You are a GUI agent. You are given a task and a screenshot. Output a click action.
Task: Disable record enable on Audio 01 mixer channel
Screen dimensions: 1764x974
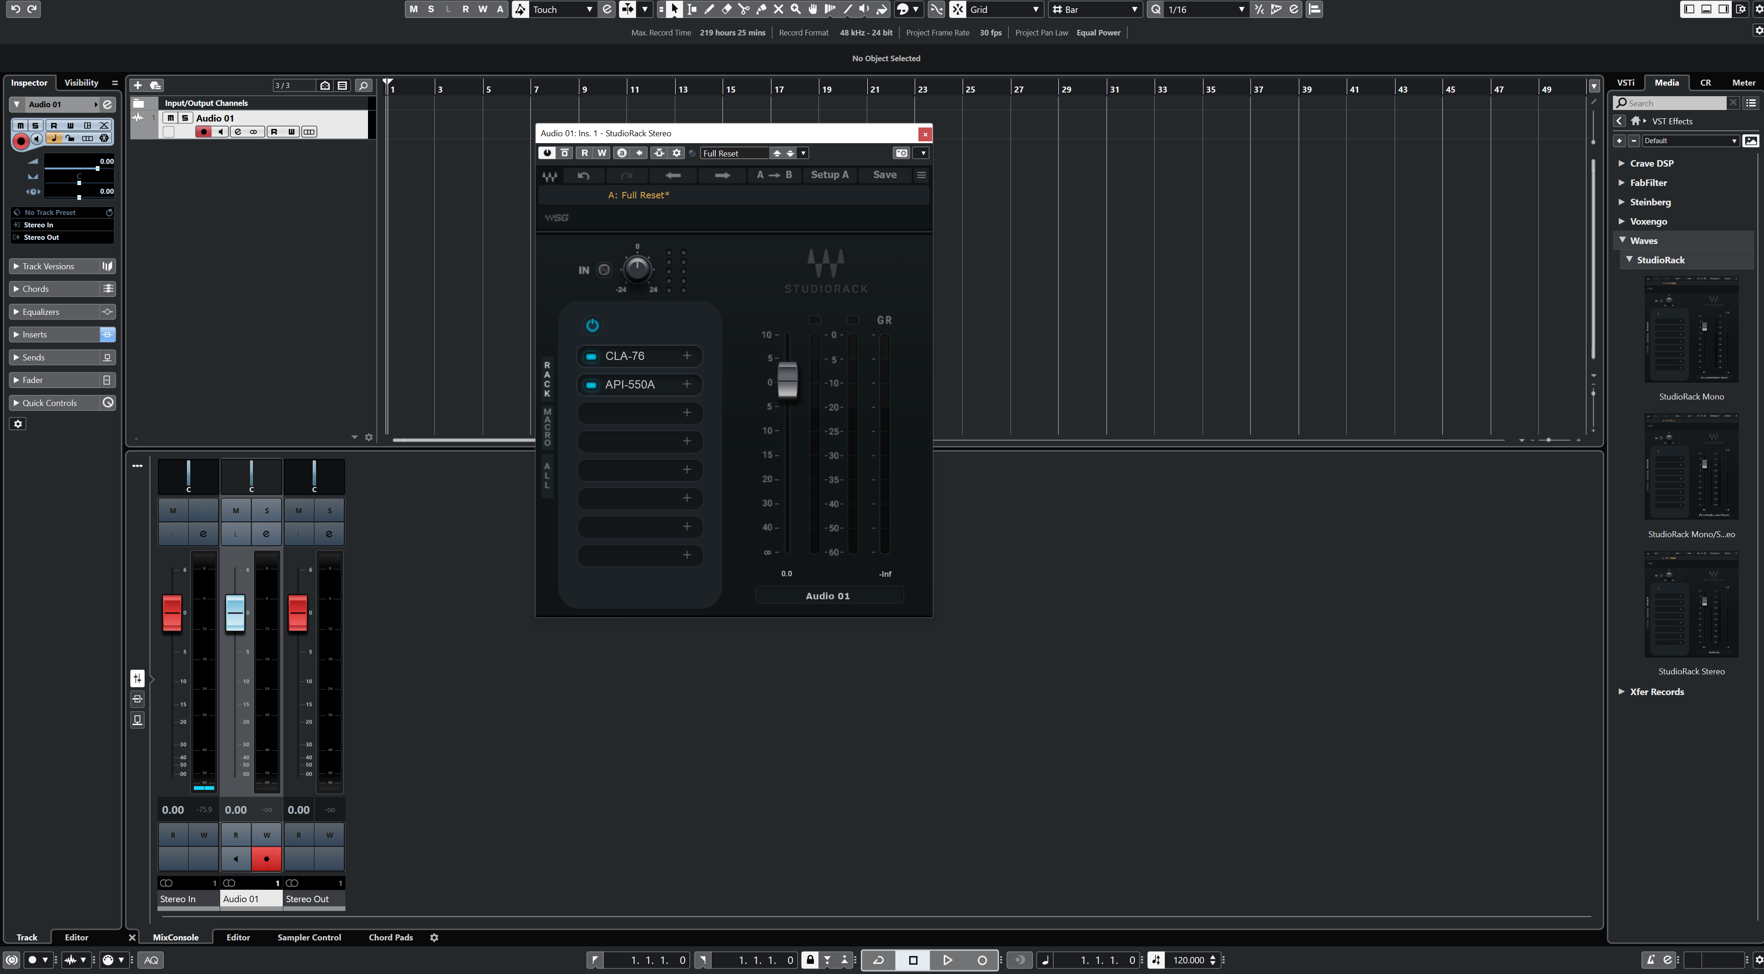pyautogui.click(x=266, y=858)
